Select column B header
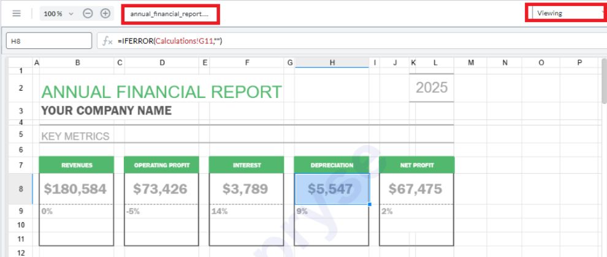 point(77,62)
